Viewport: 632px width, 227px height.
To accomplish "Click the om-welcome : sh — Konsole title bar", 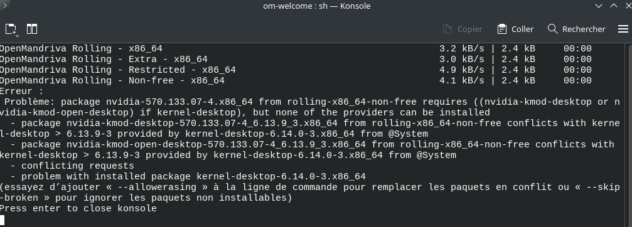I will click(317, 6).
